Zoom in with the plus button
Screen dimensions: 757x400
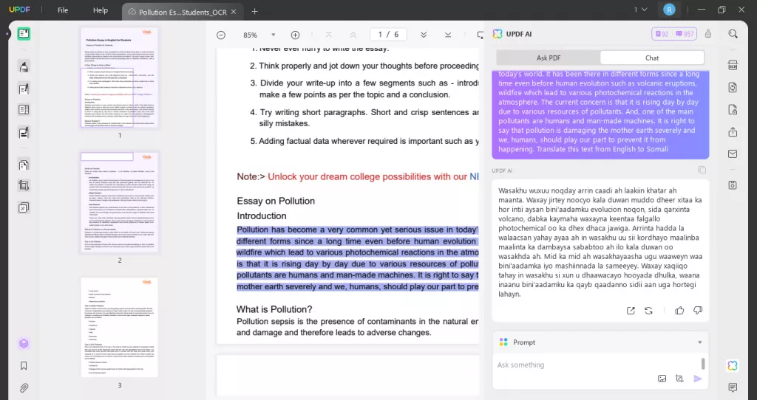[295, 35]
